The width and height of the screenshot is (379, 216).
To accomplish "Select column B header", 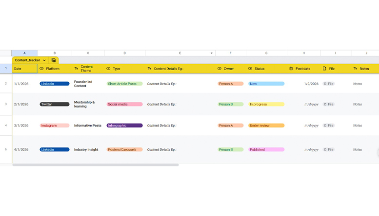I will click(55, 53).
